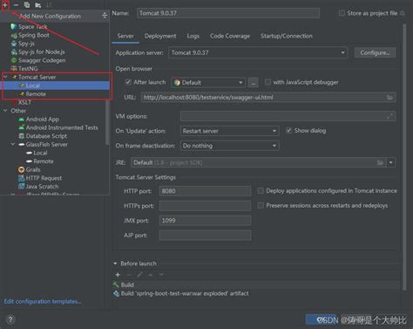Click the Add New Configuration plus icon

[5, 4]
